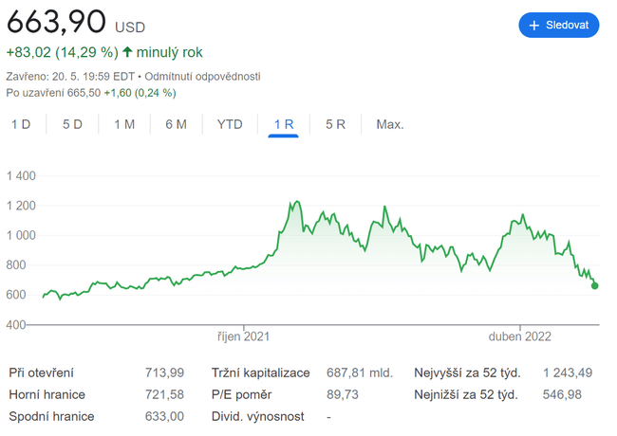This screenshot has height=436, width=617.
Task: Show the Max. time range
Action: pyautogui.click(x=389, y=124)
